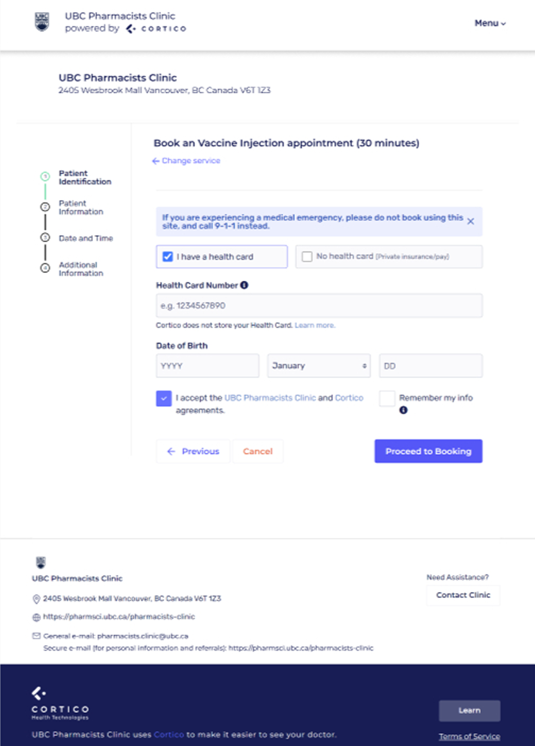Go to Patient Information step

click(81, 207)
